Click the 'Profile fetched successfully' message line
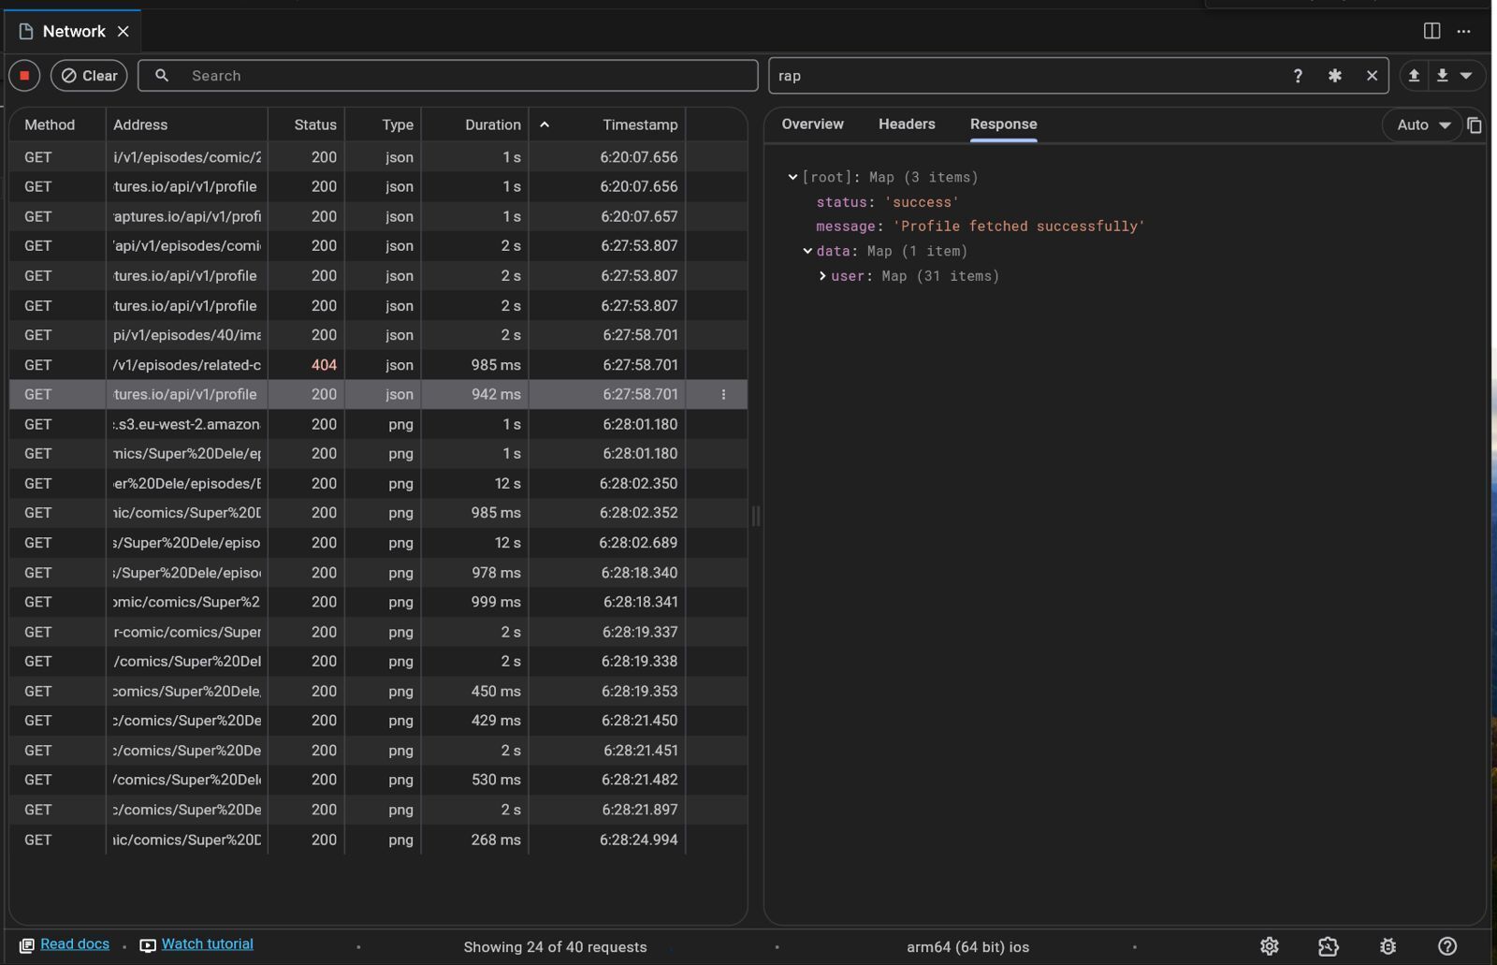Viewport: 1497px width, 965px height. [981, 227]
